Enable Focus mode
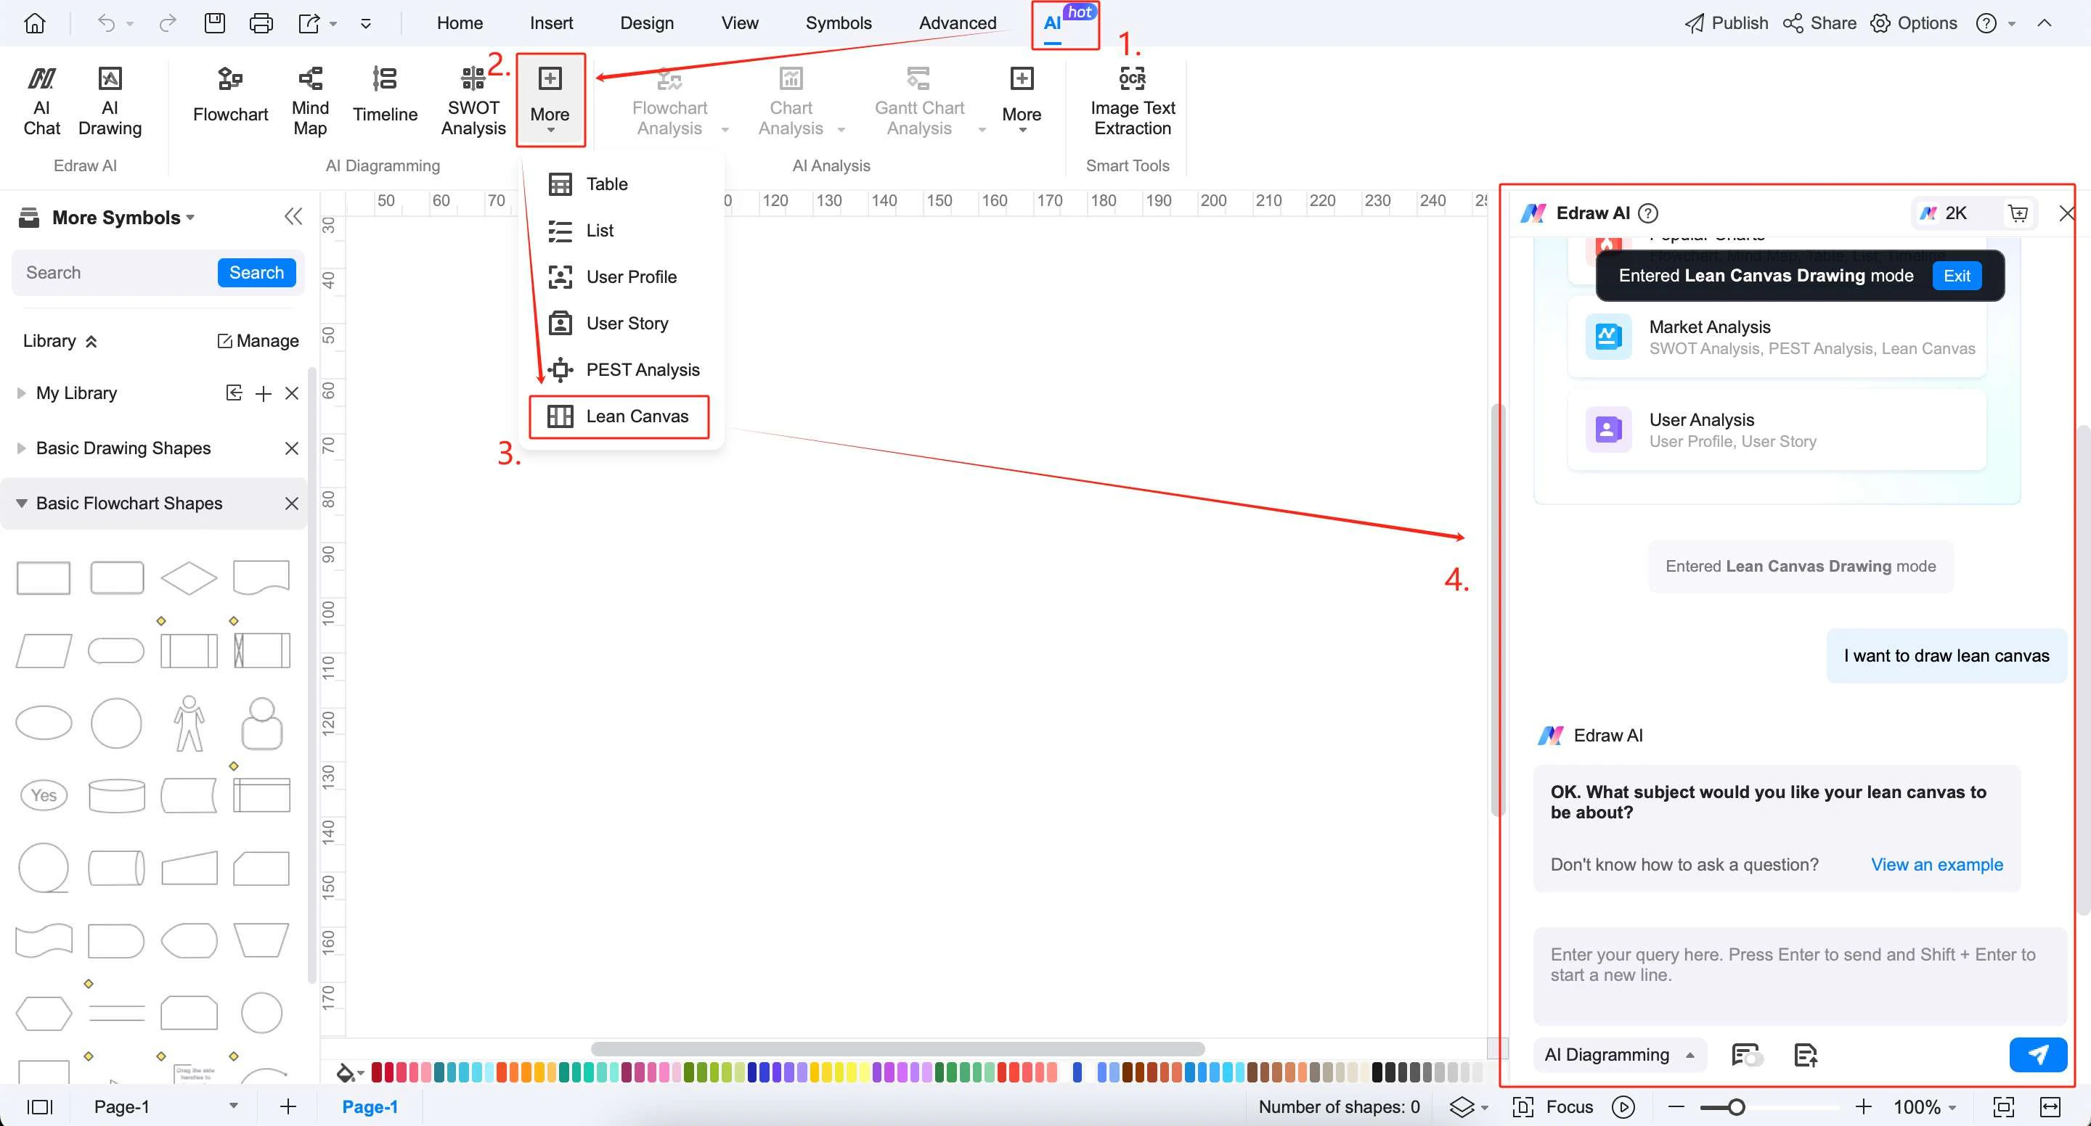2091x1126 pixels. pyautogui.click(x=1553, y=1106)
